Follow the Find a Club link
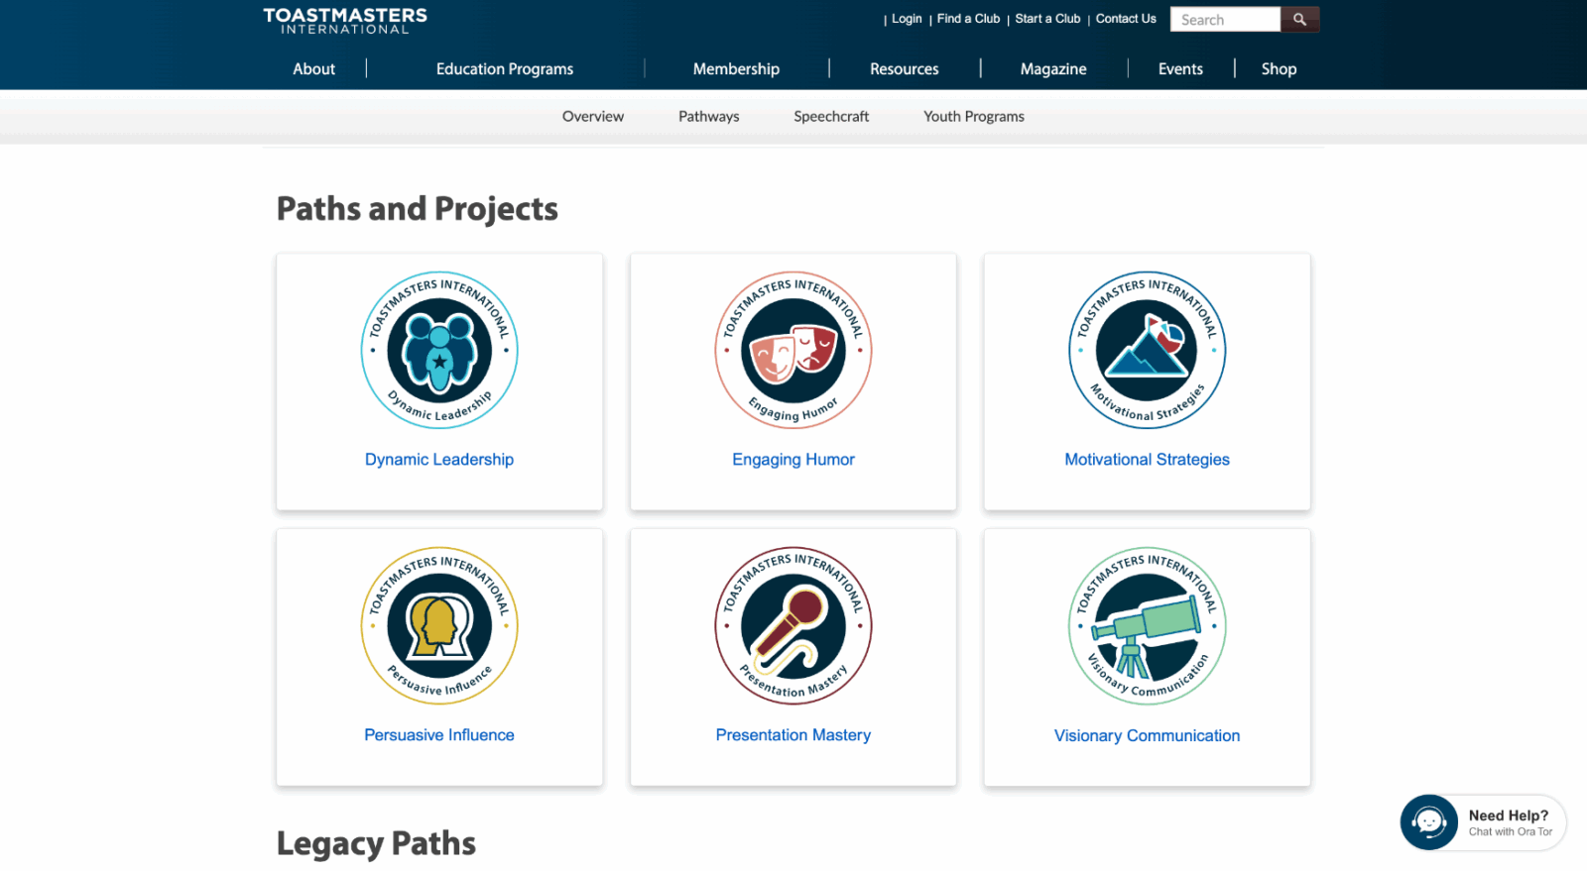The image size is (1587, 871). 968,19
